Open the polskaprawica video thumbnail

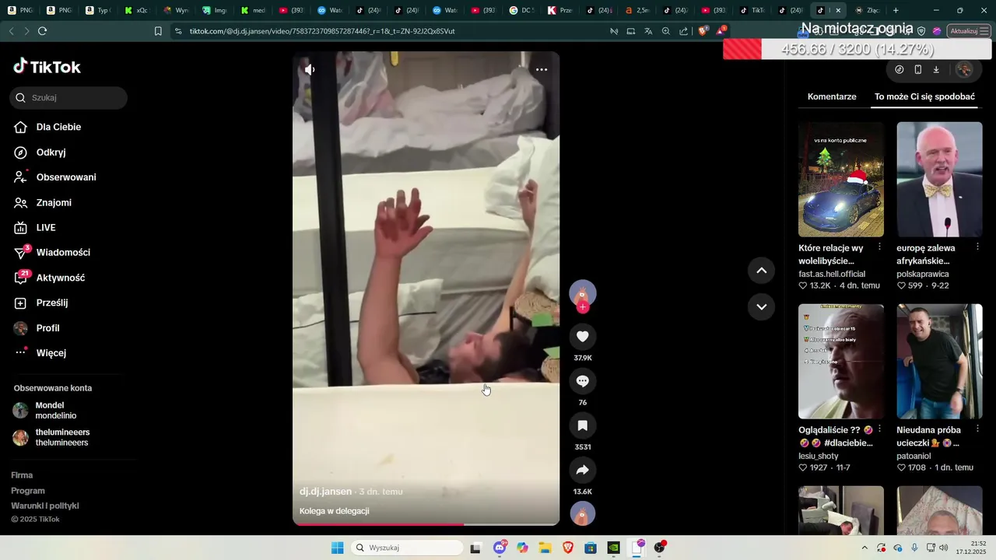coord(940,180)
